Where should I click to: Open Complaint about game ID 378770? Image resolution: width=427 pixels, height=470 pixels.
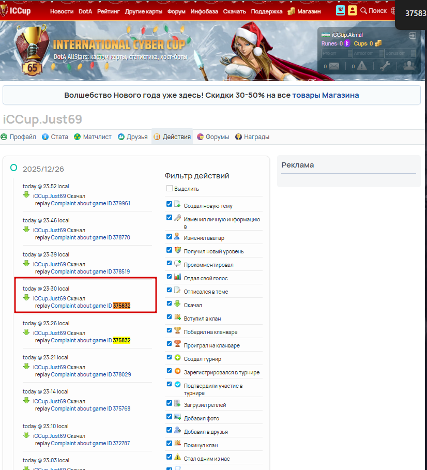click(x=90, y=237)
